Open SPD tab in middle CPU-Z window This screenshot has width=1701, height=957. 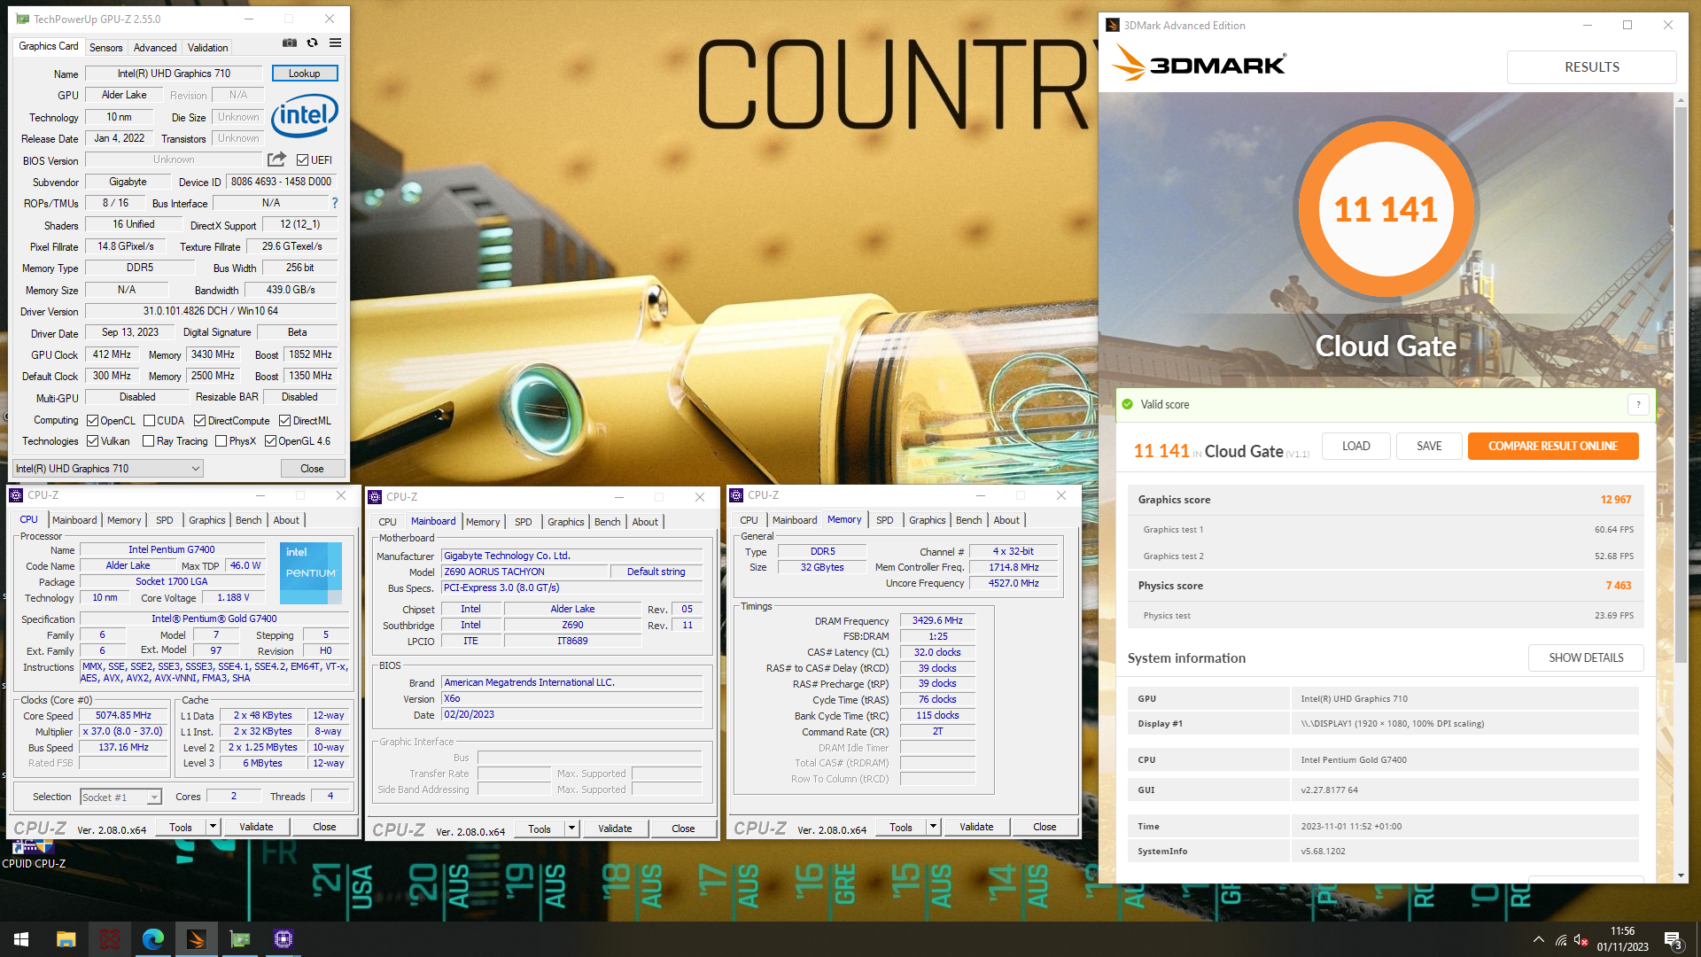point(524,522)
